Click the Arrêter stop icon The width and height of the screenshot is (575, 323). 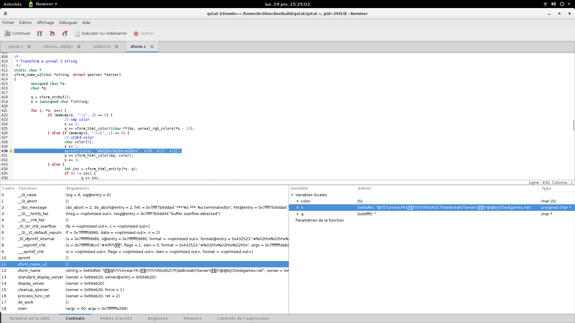point(136,33)
